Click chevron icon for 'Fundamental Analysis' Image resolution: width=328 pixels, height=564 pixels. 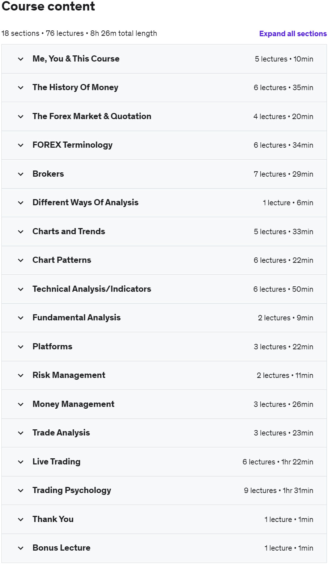click(x=21, y=318)
